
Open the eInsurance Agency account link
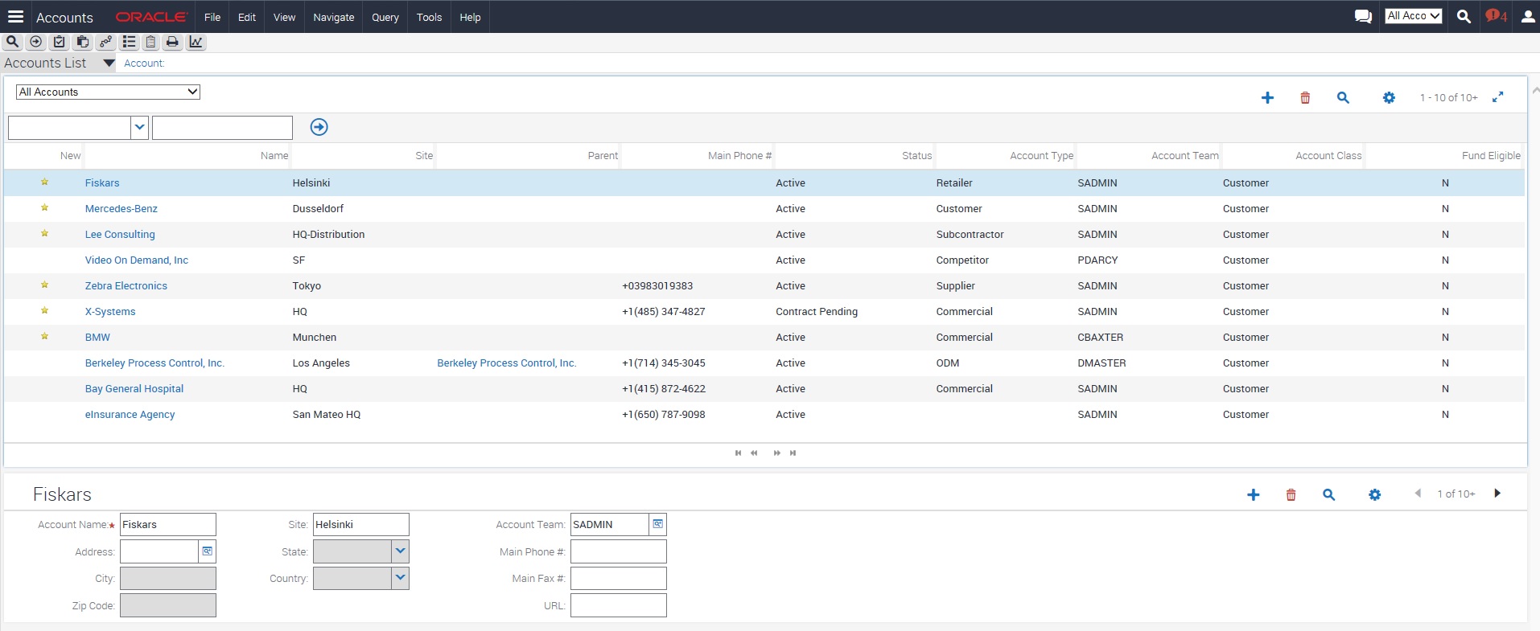point(130,415)
